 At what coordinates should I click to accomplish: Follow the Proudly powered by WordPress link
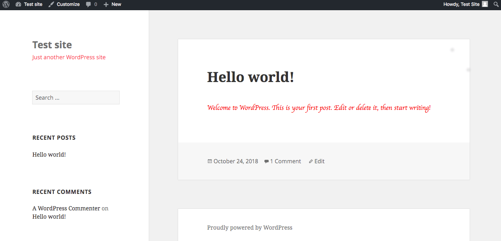tap(250, 228)
